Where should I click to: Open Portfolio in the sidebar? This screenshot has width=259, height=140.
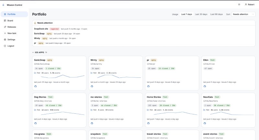[14, 14]
